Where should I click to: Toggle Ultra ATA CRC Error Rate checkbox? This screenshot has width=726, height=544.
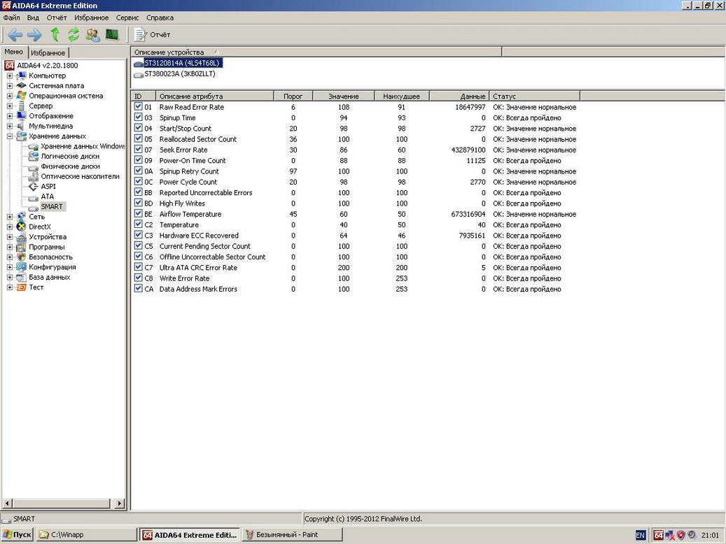(x=138, y=266)
